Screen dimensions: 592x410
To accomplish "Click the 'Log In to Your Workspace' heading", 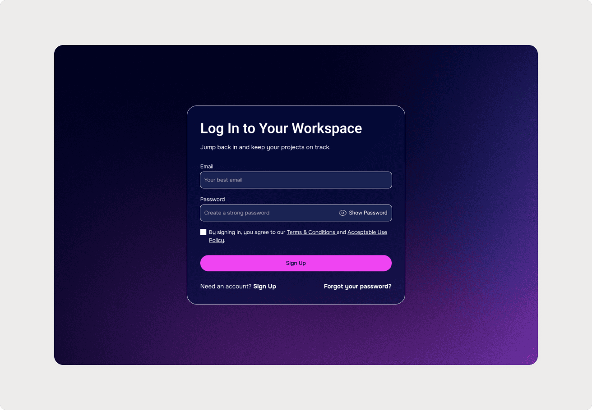I will click(x=281, y=128).
